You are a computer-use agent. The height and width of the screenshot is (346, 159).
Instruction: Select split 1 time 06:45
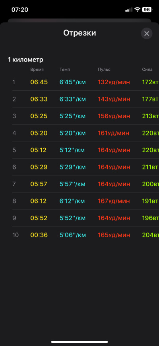coord(39,82)
